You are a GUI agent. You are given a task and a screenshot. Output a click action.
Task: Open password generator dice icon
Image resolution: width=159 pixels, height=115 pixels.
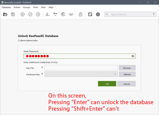coord(90,14)
